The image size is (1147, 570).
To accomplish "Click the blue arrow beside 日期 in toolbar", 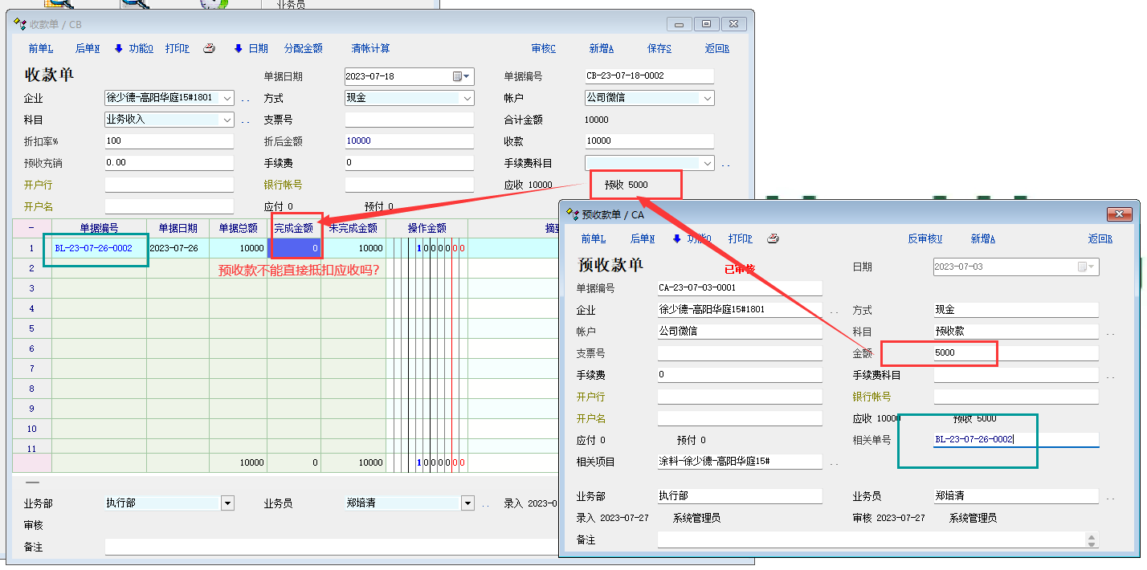I will (239, 48).
